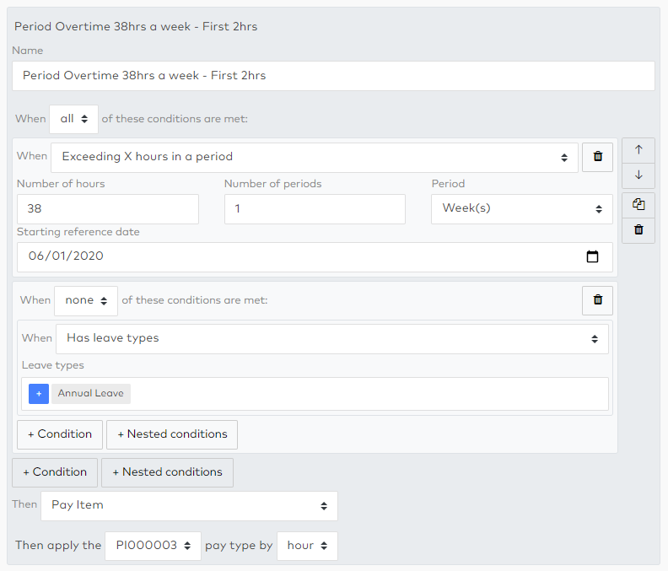
Task: Click the rule Name text field
Action: 333,76
